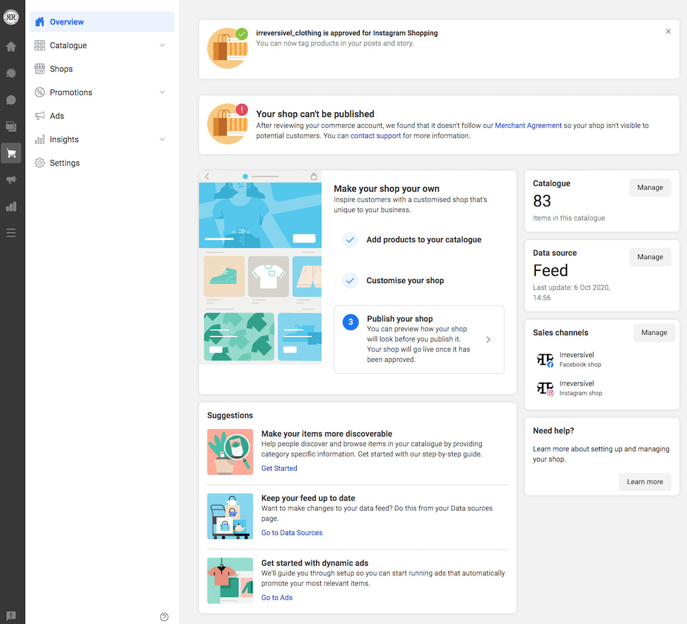Click the back arrow in the shop preview
The width and height of the screenshot is (687, 624).
tap(207, 176)
